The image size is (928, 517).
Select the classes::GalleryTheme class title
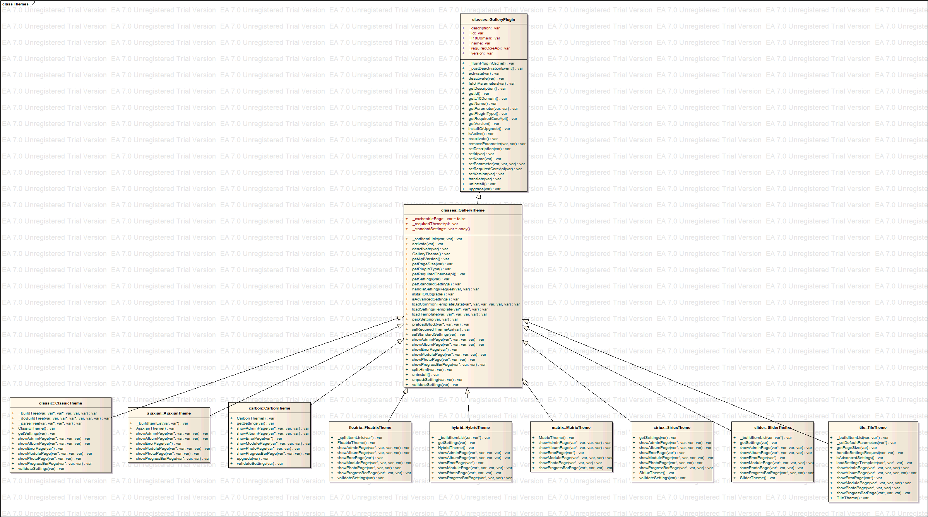[462, 210]
